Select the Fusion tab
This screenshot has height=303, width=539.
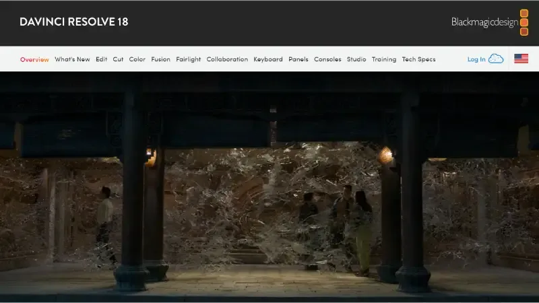[160, 59]
